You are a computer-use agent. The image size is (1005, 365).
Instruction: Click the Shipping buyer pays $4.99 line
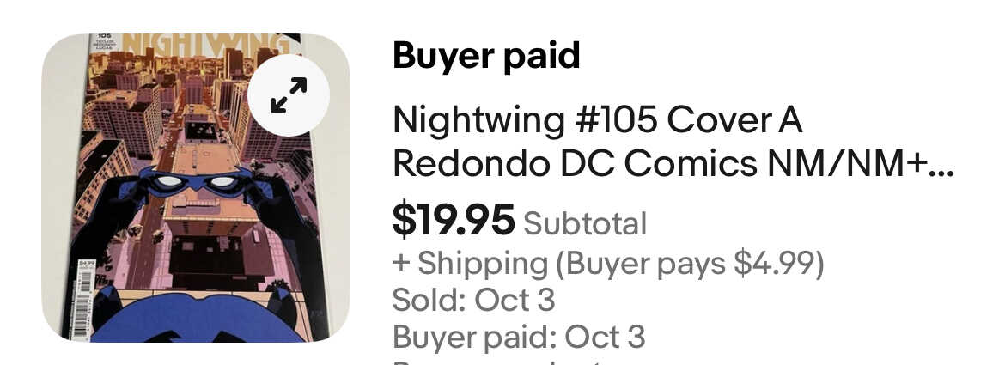(608, 264)
